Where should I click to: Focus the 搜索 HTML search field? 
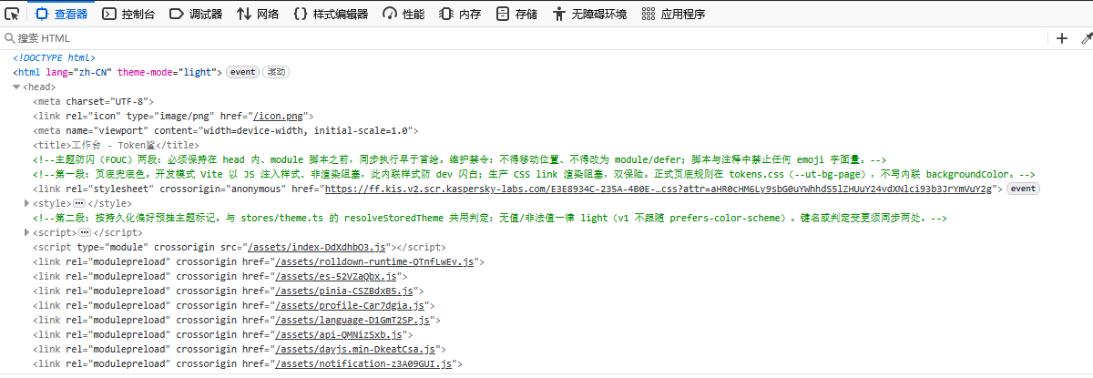pos(524,38)
